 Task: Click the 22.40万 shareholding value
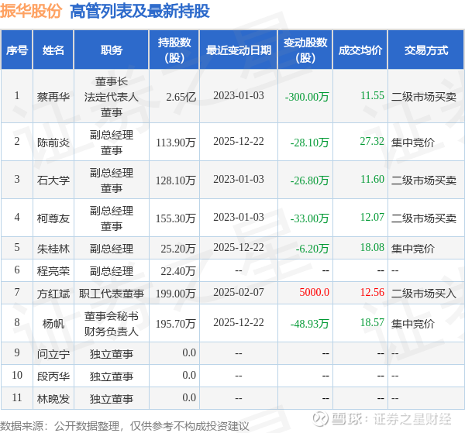178,271
